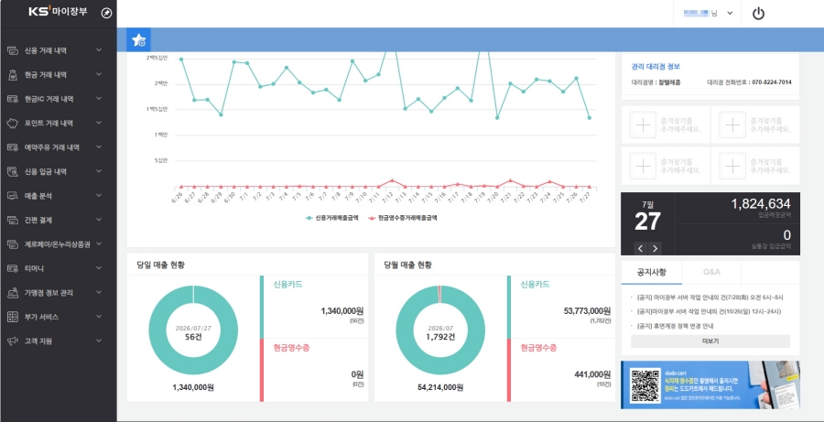The image size is (824, 422).
Task: Expand the 간편 결제 chevron
Action: click(x=99, y=220)
